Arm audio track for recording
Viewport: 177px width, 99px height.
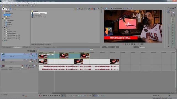pyautogui.click(x=22, y=66)
